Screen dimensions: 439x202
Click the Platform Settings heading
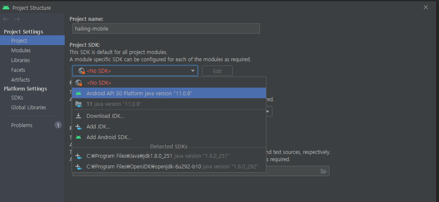[26, 88]
